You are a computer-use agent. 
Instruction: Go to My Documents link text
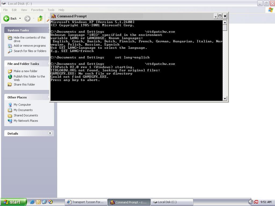pos(23,110)
